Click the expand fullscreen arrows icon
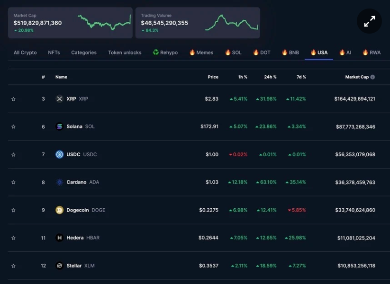This screenshot has width=390, height=284. pyautogui.click(x=369, y=21)
